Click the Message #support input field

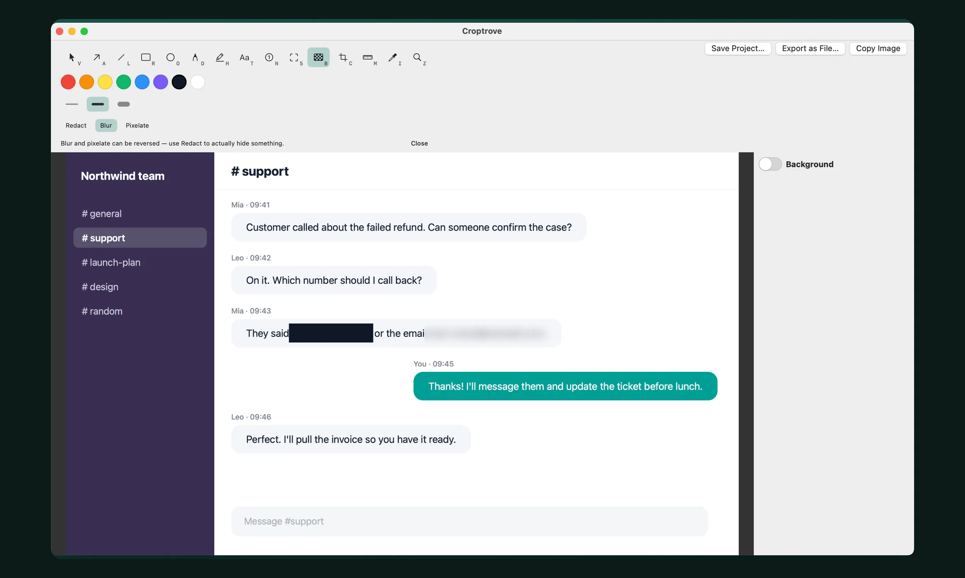(x=469, y=521)
